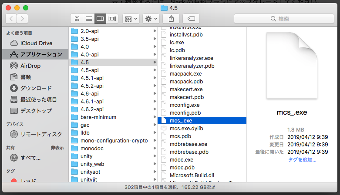Select the mcs.exe.dylib file
Viewport: 340px width, 195px height.
point(202,129)
